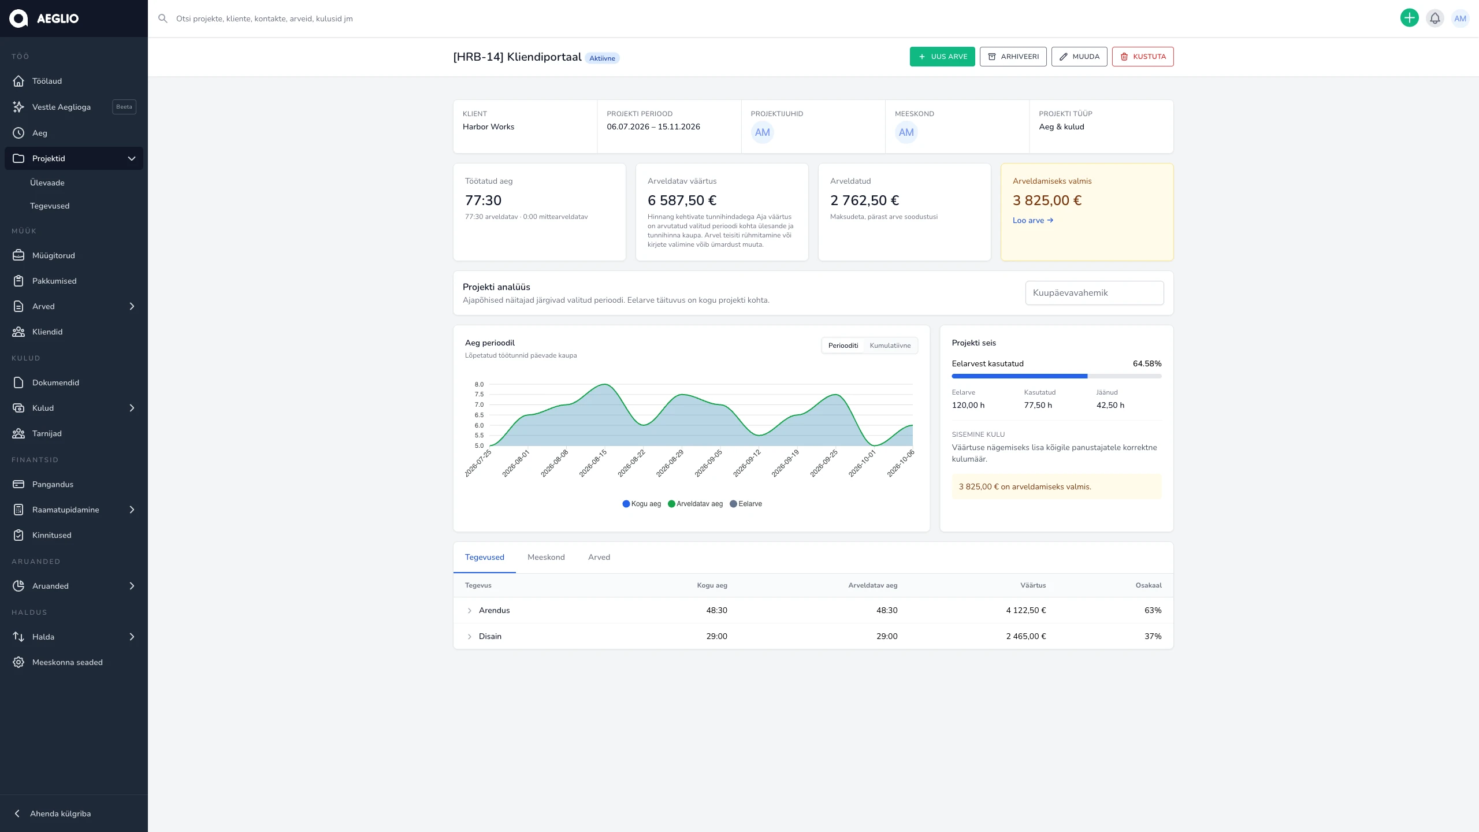Screen dimensions: 1479x832
Task: Click the Aeglio logo icon
Action: click(18, 18)
